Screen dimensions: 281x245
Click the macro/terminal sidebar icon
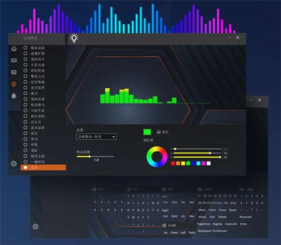pyautogui.click(x=14, y=72)
